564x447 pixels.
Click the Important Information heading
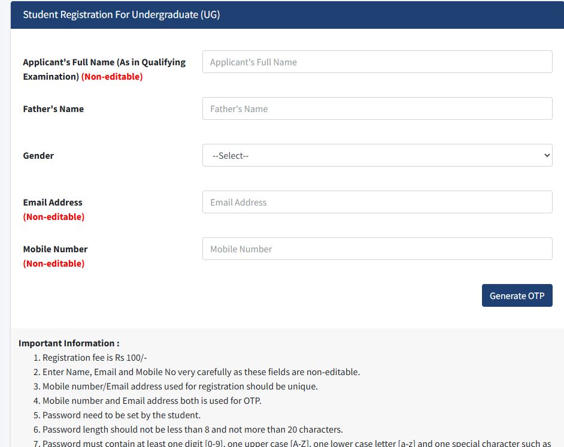coord(69,343)
